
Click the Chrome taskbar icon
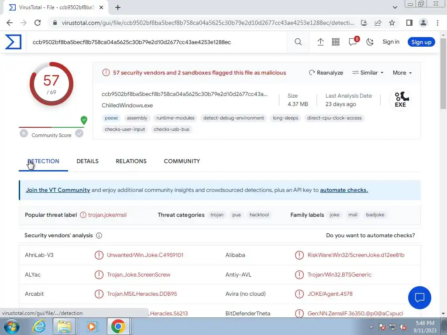click(x=118, y=326)
